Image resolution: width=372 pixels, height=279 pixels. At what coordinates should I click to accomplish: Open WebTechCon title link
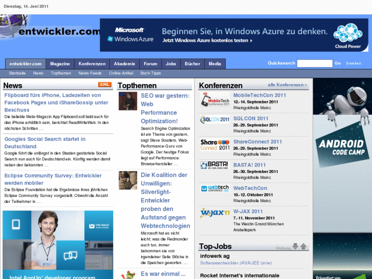250,188
